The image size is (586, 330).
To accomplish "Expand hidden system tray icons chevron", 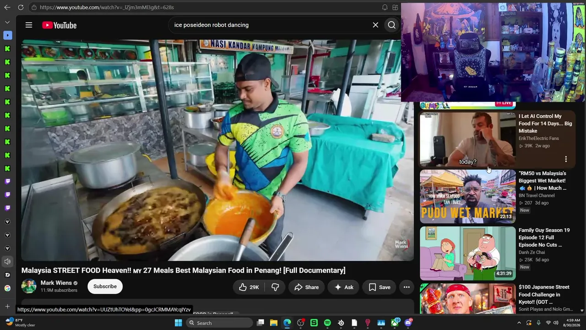I will click(x=519, y=323).
